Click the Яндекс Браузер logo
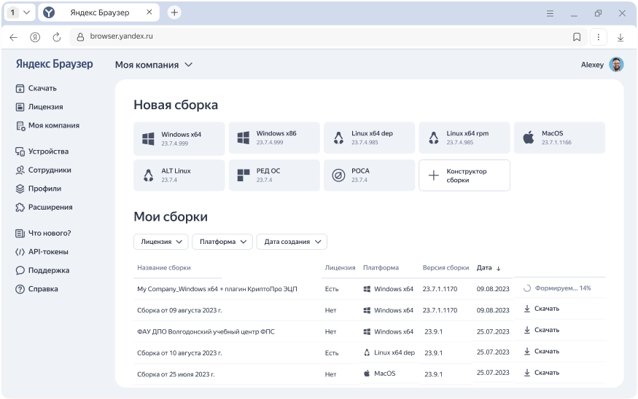638x399 pixels. 55,64
